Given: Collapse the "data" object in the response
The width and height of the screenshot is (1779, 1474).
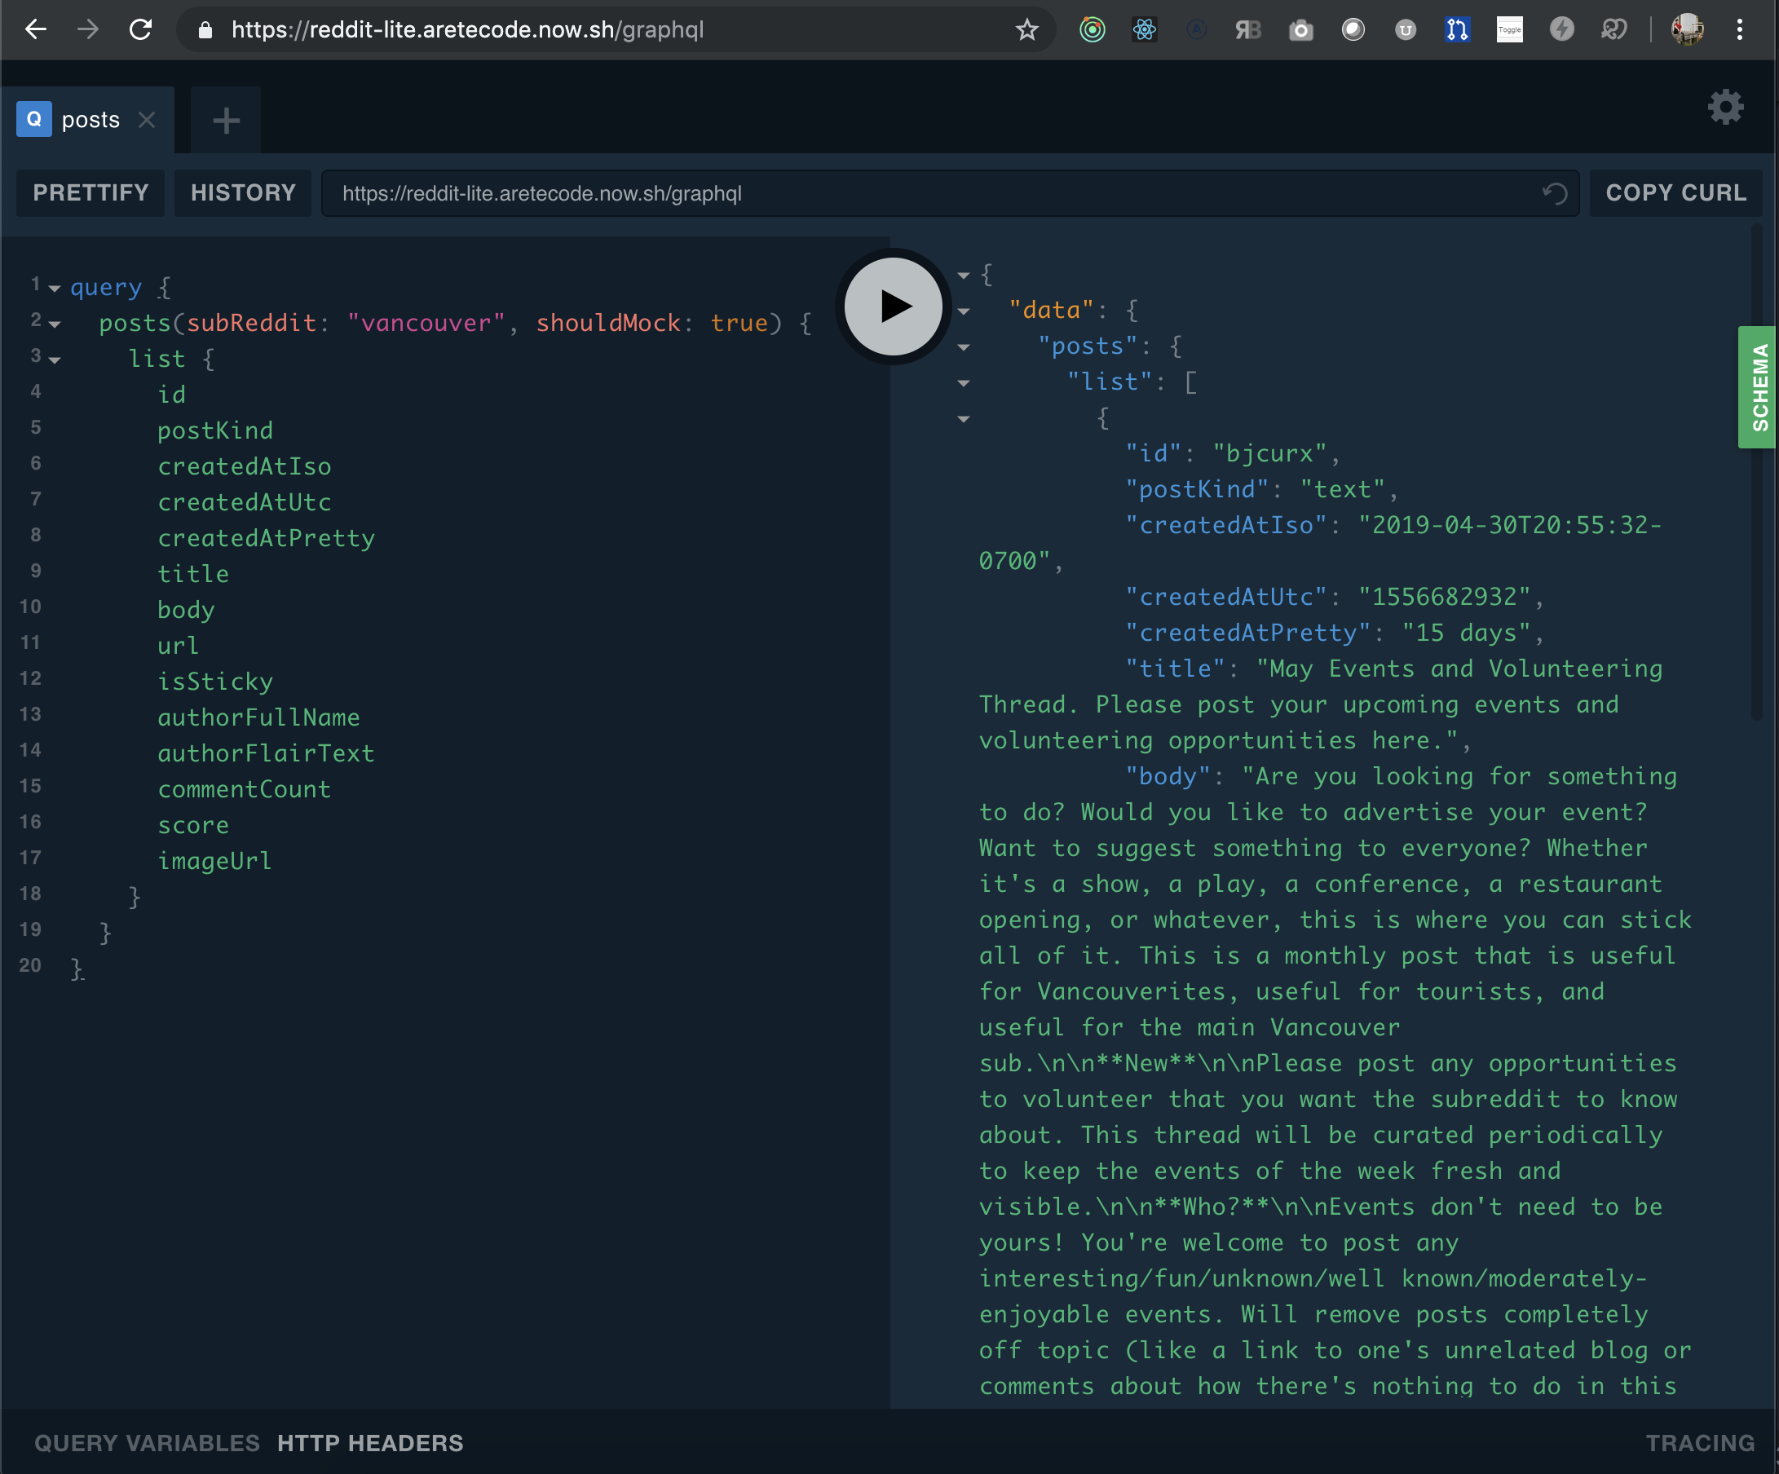Looking at the screenshot, I should point(965,311).
